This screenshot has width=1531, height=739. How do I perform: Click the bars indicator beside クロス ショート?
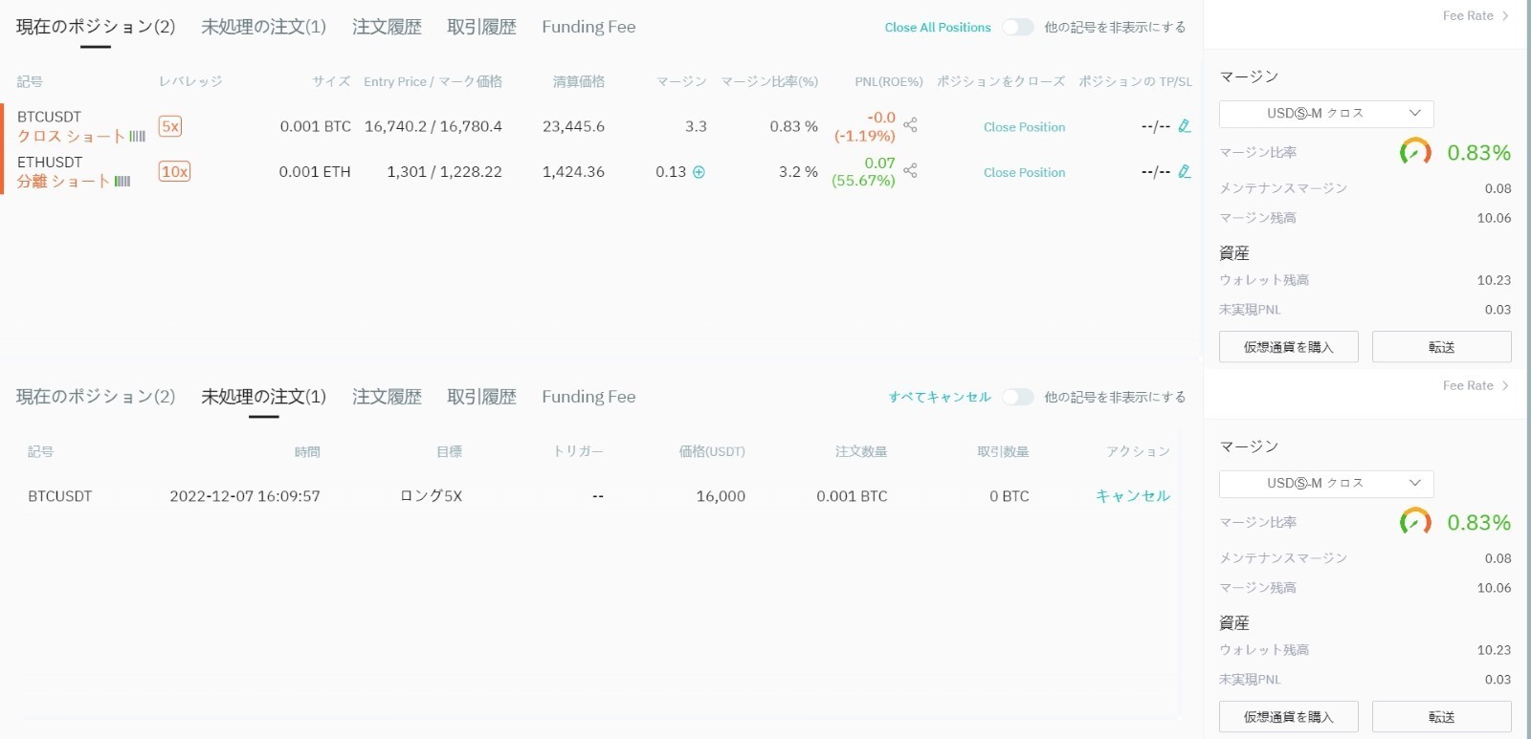[137, 137]
